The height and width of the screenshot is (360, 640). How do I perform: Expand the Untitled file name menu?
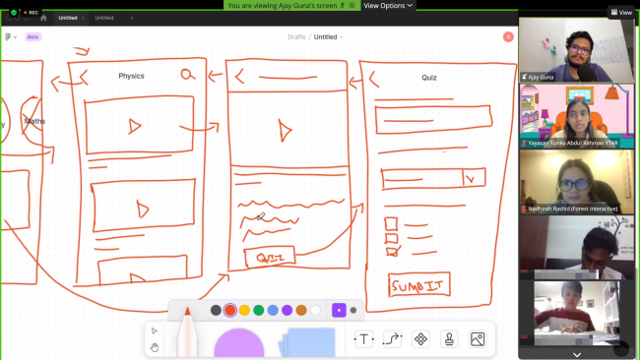pos(328,36)
